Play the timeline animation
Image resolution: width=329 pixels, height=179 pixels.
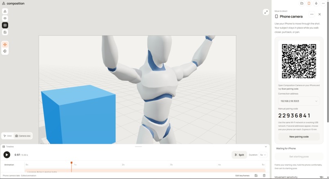click(x=7, y=155)
